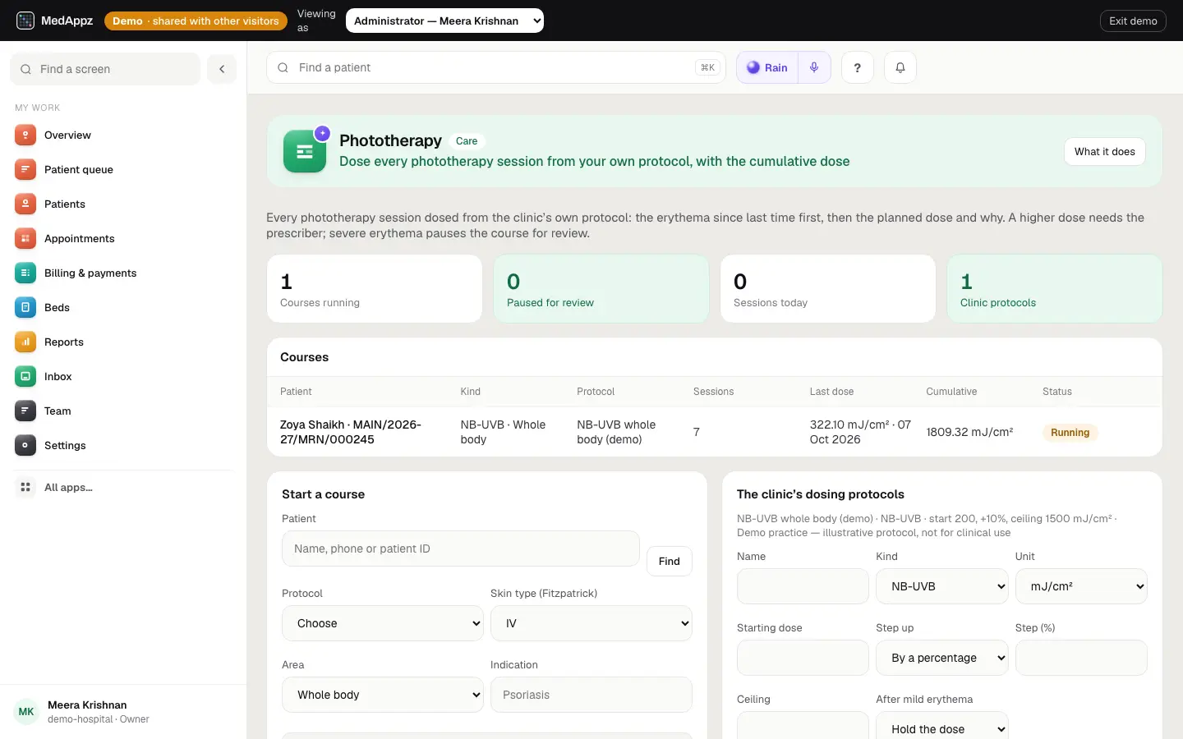1183x739 pixels.
Task: Open Settings in sidebar
Action: [x=123, y=445]
